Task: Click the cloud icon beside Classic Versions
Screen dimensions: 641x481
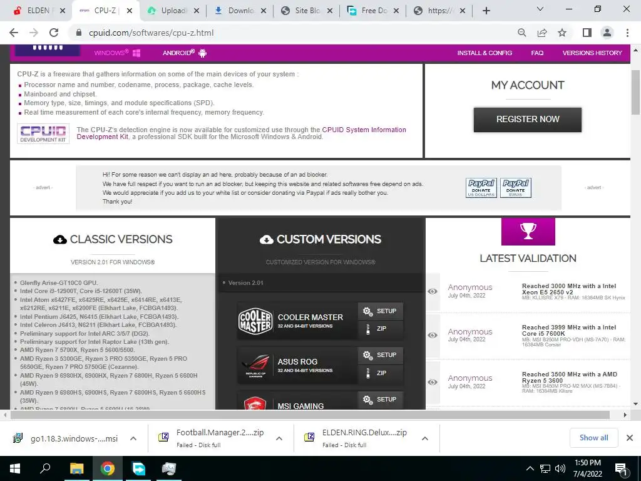Action: point(60,239)
